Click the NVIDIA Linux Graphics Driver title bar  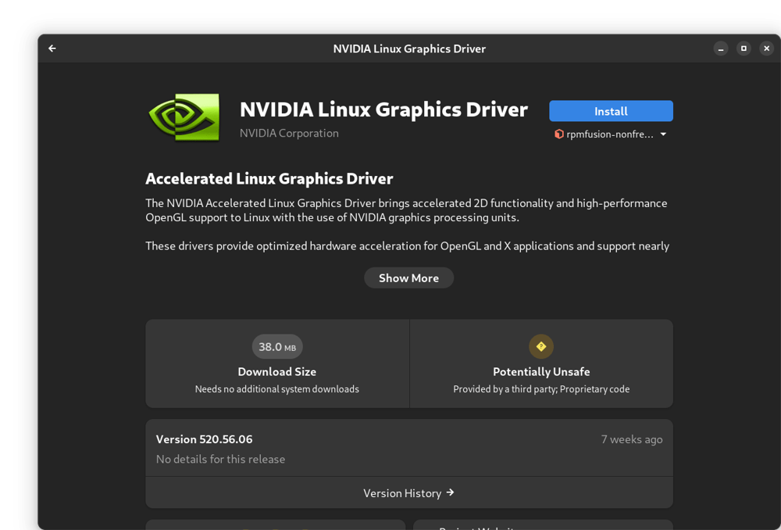click(409, 48)
